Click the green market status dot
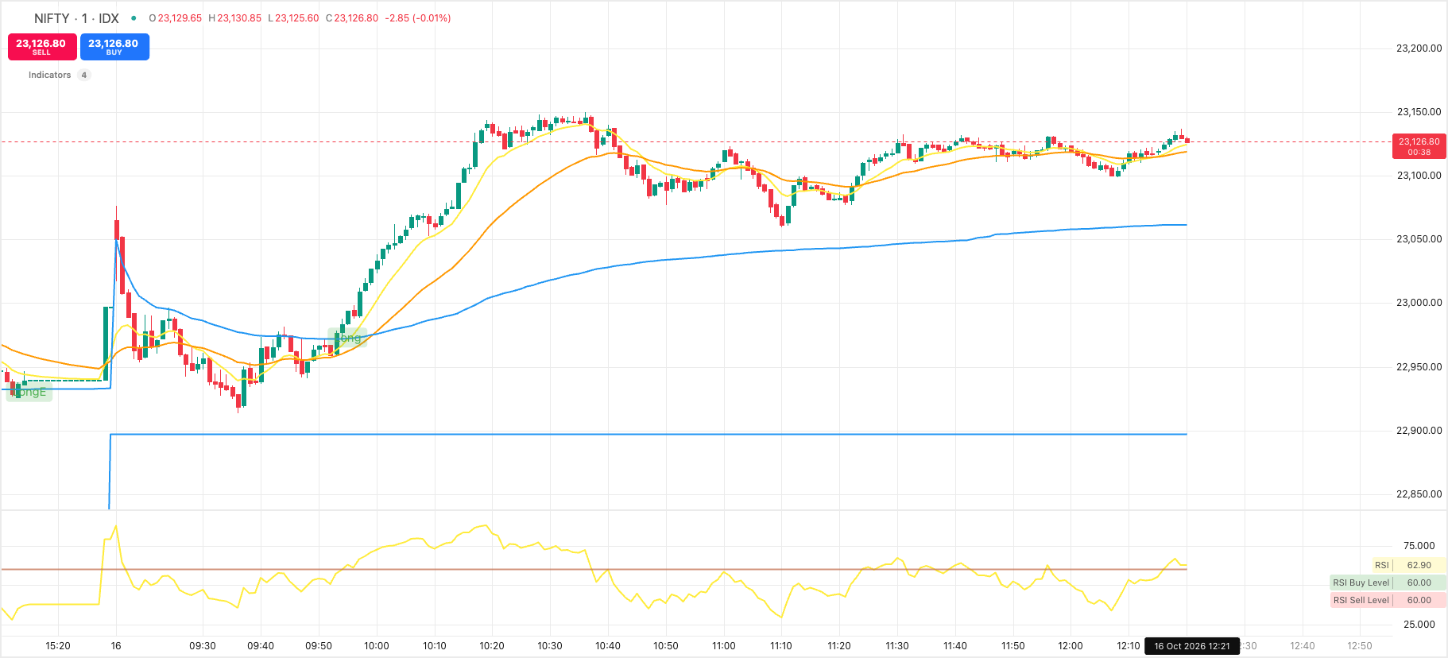The image size is (1448, 658). pyautogui.click(x=134, y=18)
